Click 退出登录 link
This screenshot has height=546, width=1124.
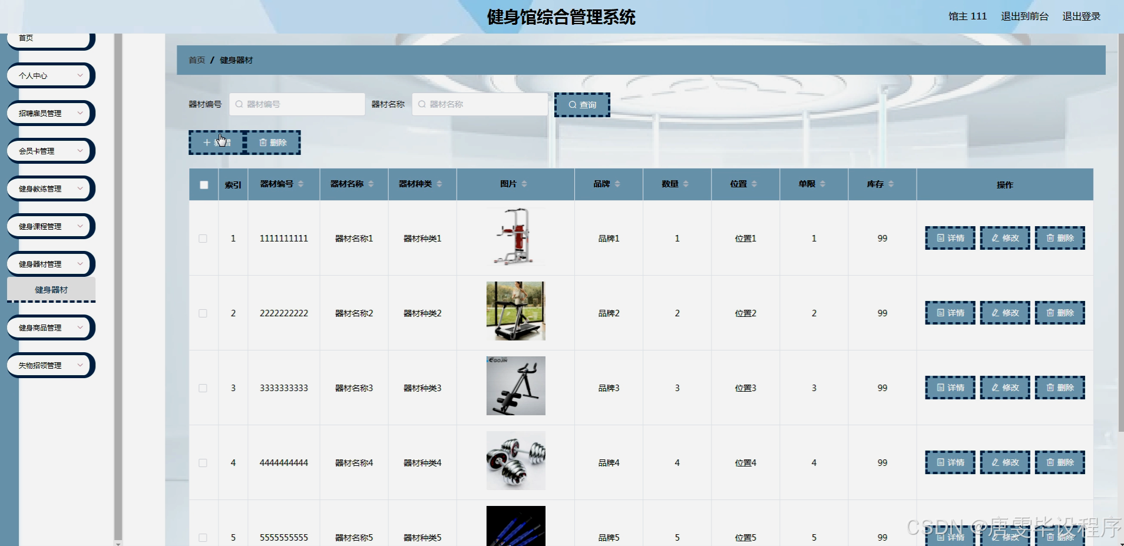tap(1081, 16)
